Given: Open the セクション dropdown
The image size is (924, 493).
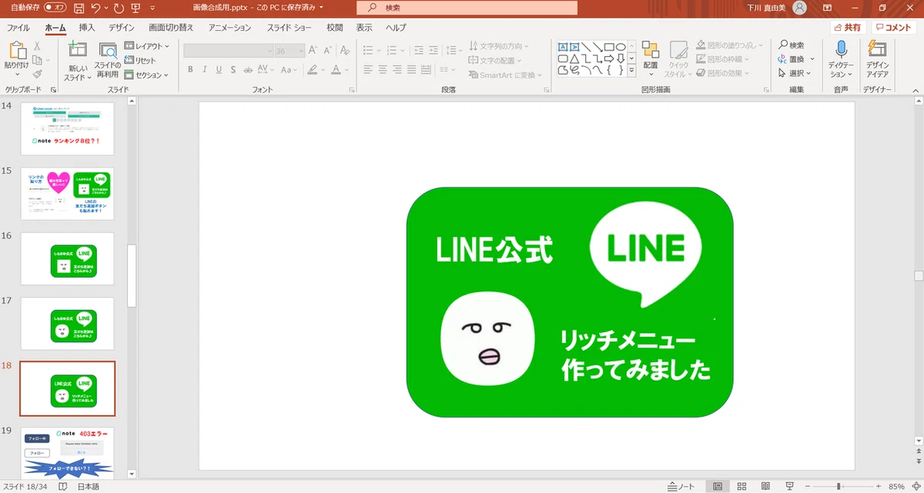Looking at the screenshot, I should click(x=146, y=75).
